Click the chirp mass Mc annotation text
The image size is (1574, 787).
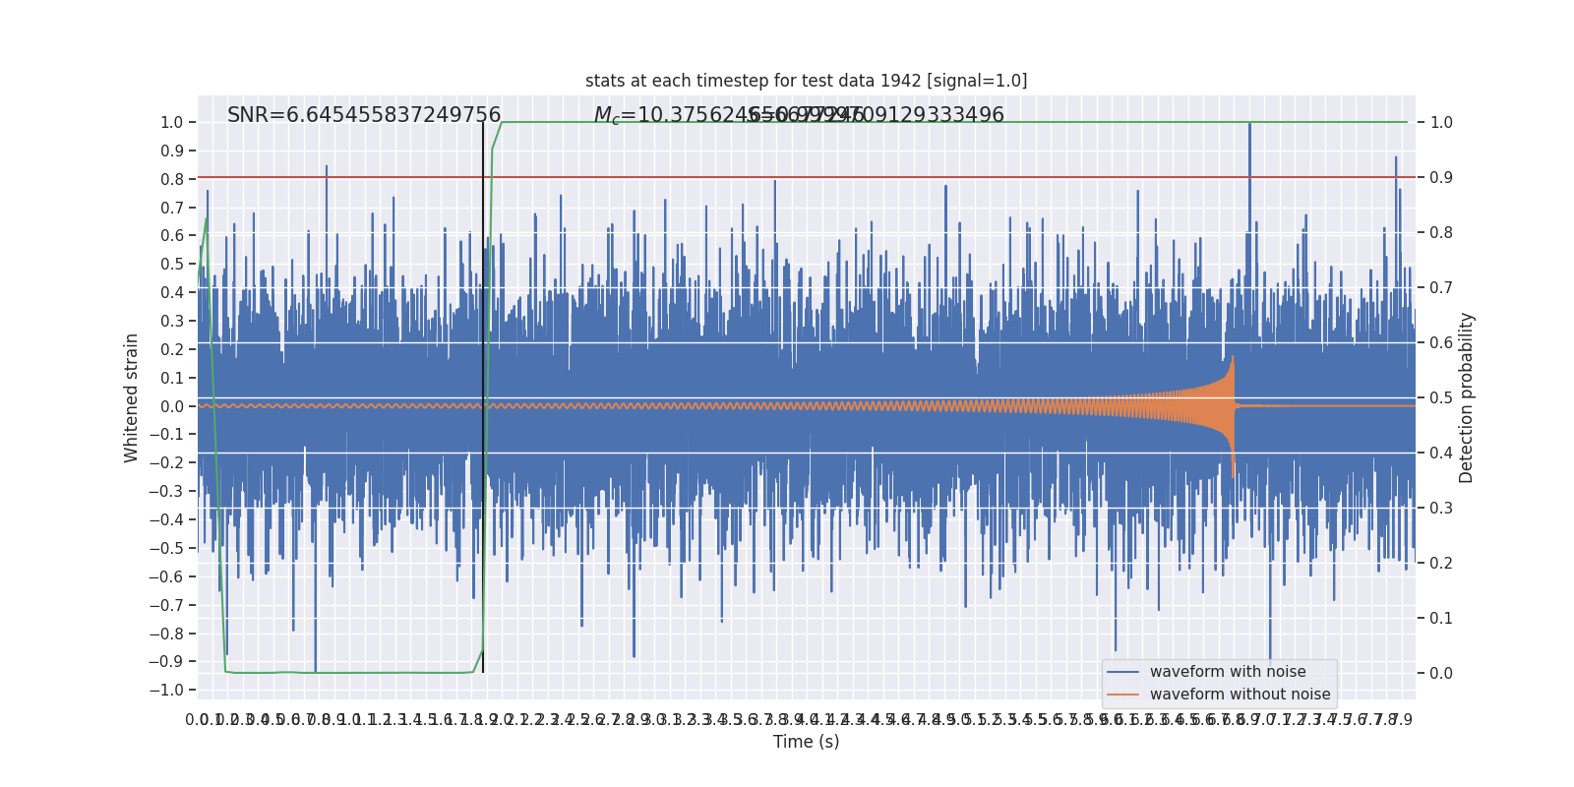click(729, 115)
